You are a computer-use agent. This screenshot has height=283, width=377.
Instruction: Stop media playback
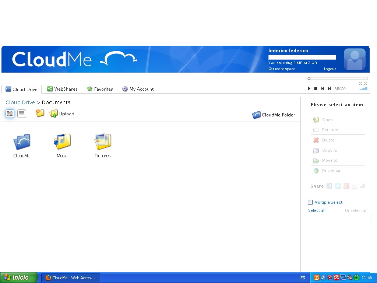tap(316, 88)
